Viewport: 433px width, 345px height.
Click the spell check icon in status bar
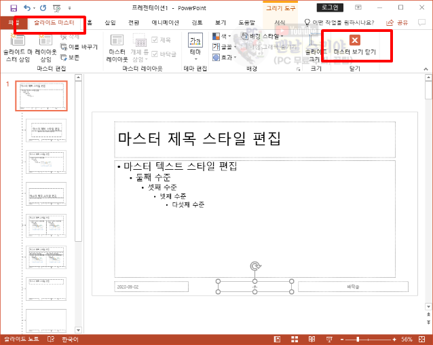coord(51,339)
